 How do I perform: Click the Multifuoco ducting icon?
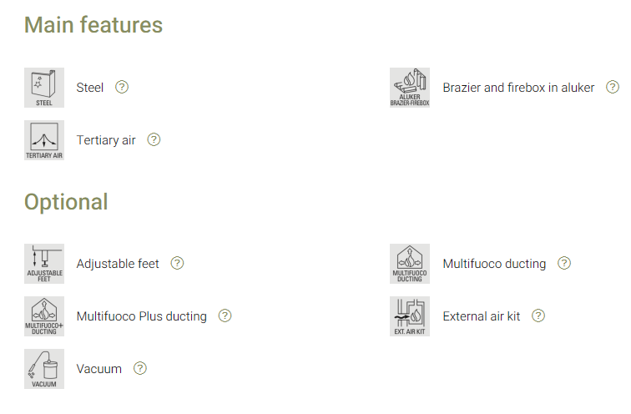coord(410,264)
